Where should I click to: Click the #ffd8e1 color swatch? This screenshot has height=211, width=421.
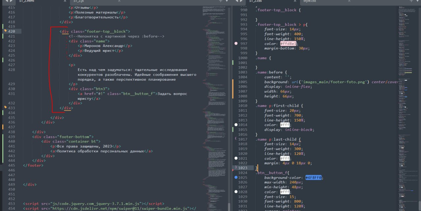tap(288, 43)
